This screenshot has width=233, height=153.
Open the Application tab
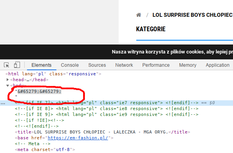point(218,65)
